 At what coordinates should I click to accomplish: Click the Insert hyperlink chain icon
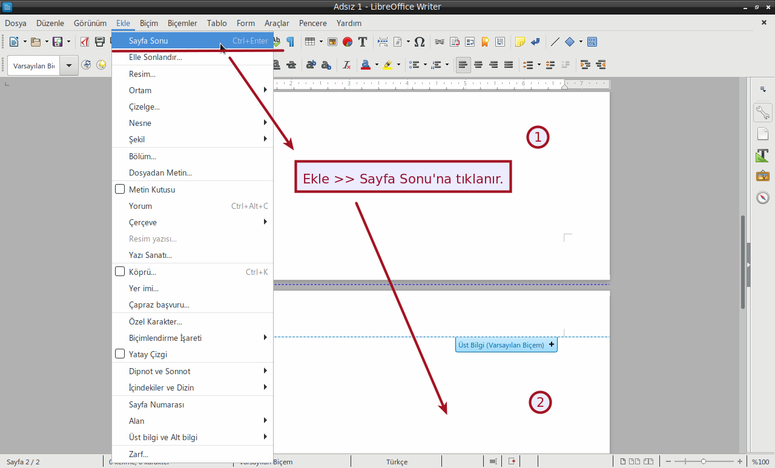tap(440, 42)
